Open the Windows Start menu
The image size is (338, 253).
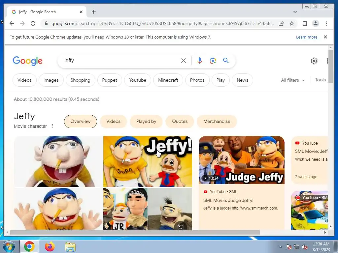pyautogui.click(x=9, y=246)
